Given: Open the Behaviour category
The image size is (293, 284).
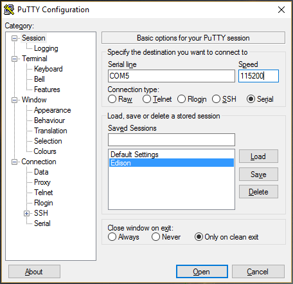Looking at the screenshot, I should coord(49,120).
